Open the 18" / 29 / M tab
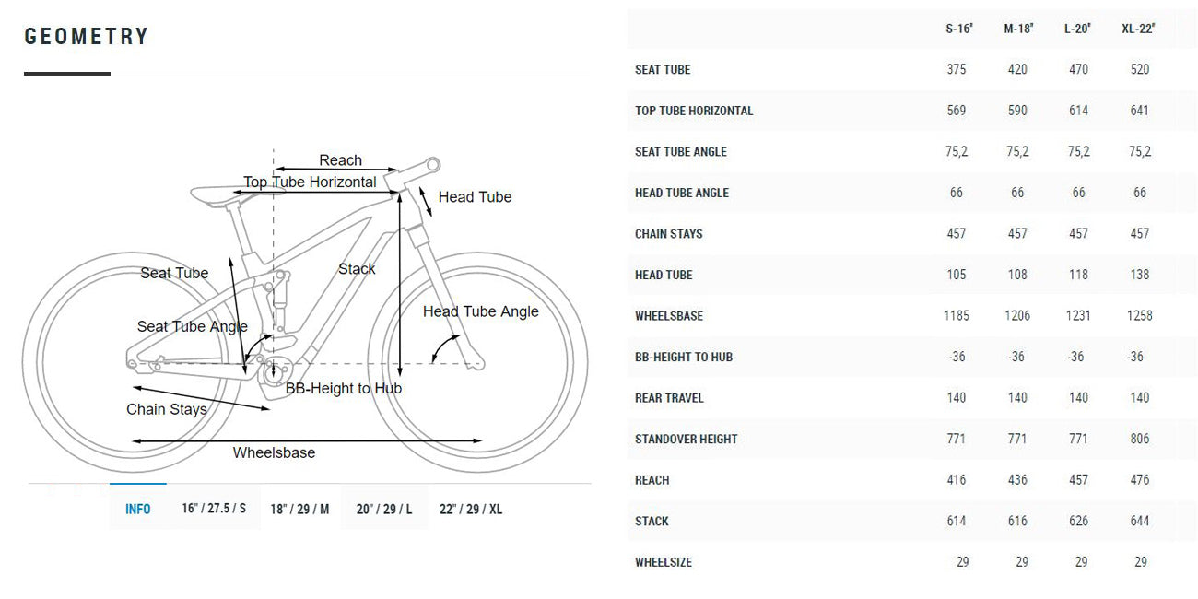1198x599 pixels. [x=299, y=509]
